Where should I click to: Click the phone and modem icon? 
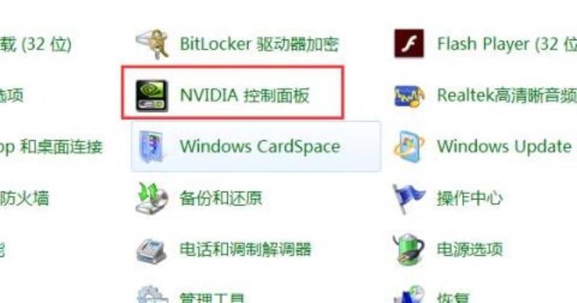tap(151, 250)
